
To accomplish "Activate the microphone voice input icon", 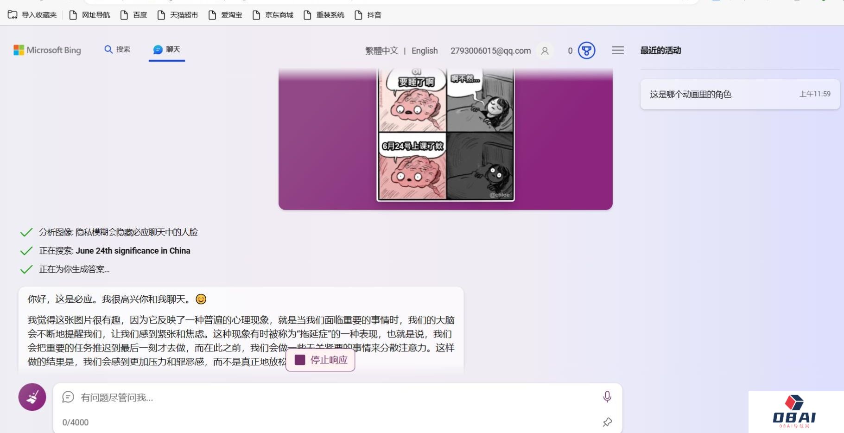I will point(607,397).
